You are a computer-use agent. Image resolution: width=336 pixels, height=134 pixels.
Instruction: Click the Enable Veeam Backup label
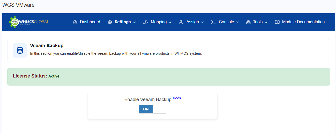(148, 100)
